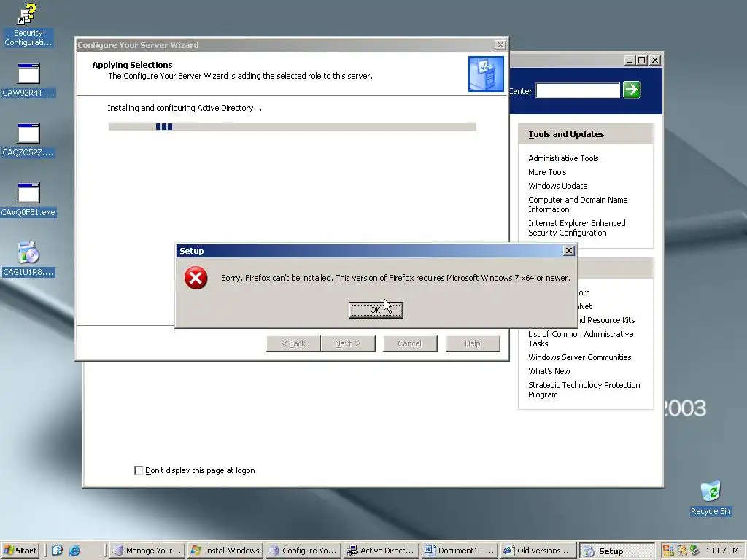This screenshot has width=747, height=560.
Task: Switch to Manage Your Server taskbar item
Action: click(x=147, y=551)
